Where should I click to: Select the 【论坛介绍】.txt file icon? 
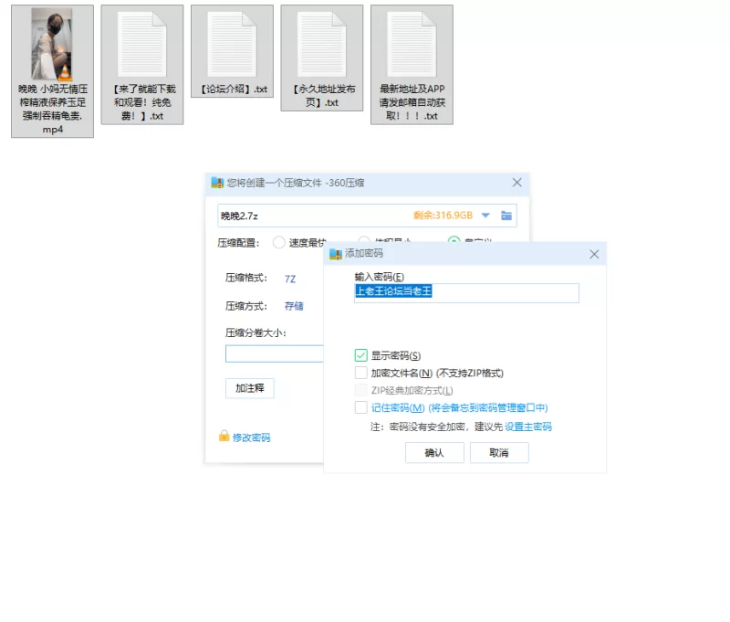pos(232,44)
